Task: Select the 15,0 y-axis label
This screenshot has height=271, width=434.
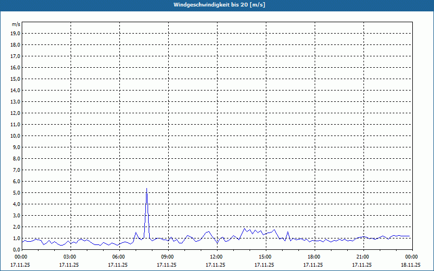Action: click(x=16, y=79)
